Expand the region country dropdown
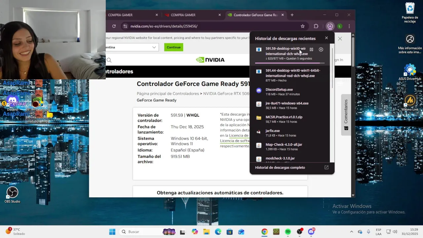 132,47
